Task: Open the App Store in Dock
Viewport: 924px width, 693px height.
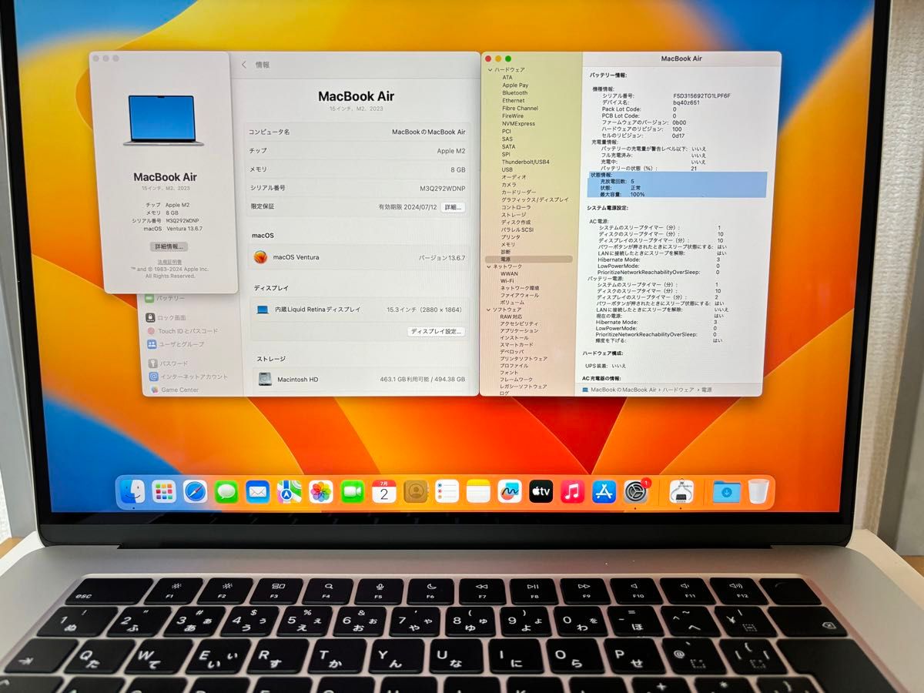Action: point(604,490)
